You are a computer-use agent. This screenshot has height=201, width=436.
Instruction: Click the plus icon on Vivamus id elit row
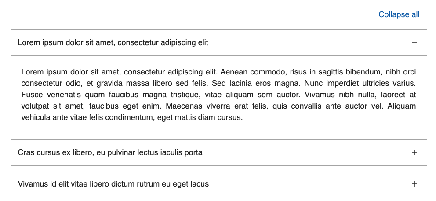(x=414, y=184)
